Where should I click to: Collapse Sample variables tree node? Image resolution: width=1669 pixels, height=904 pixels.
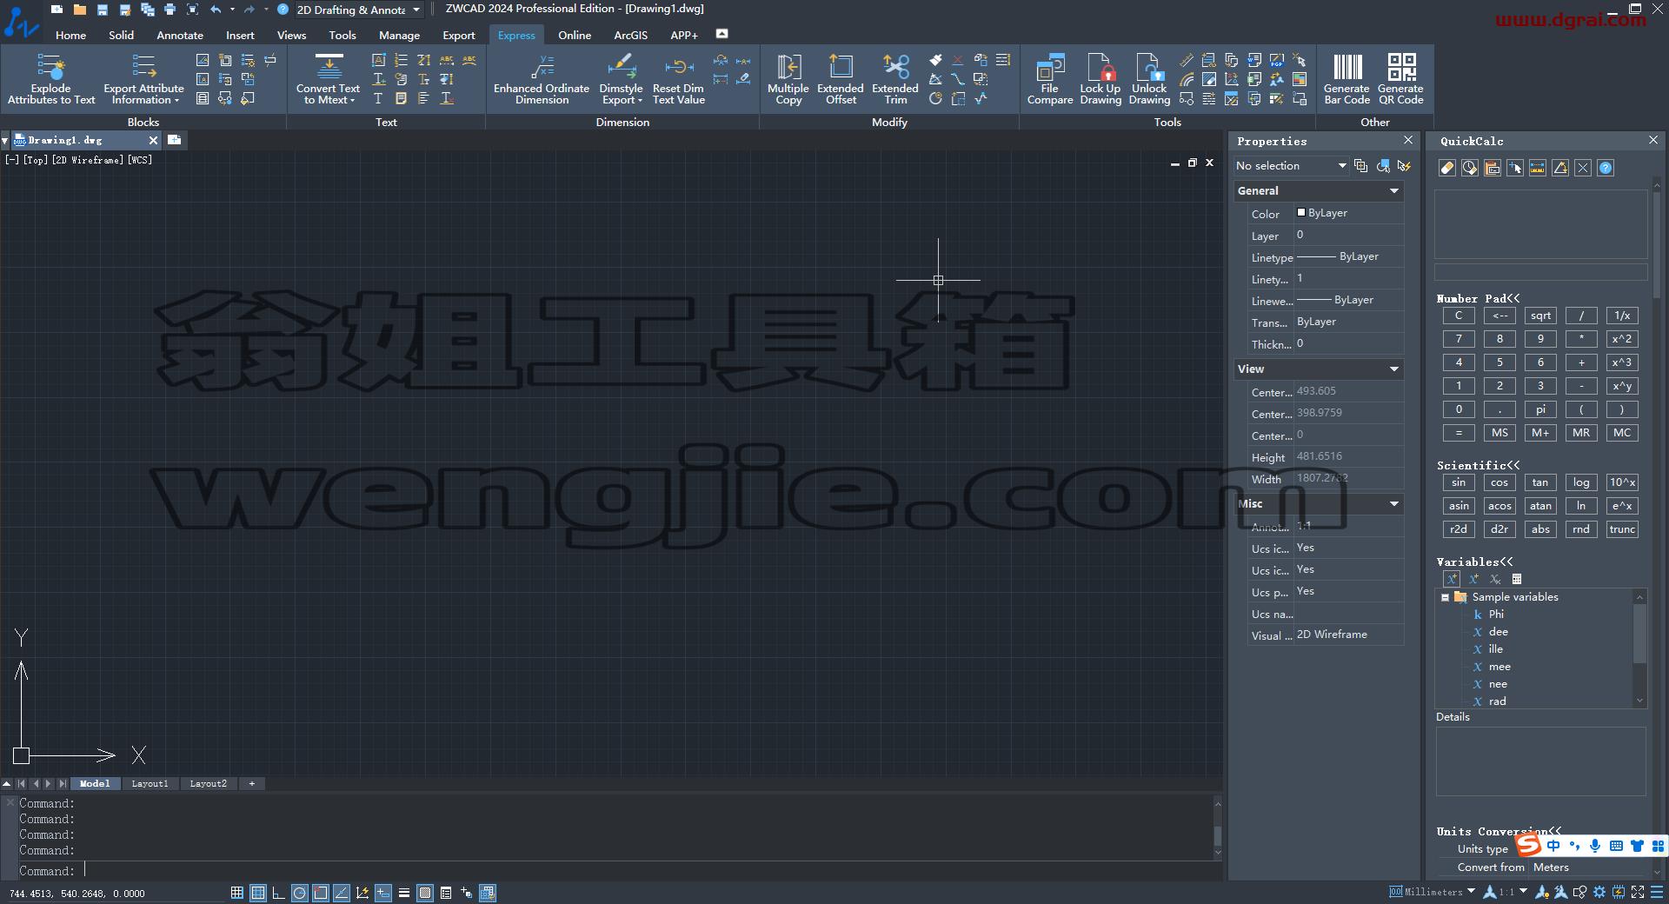coord(1446,597)
